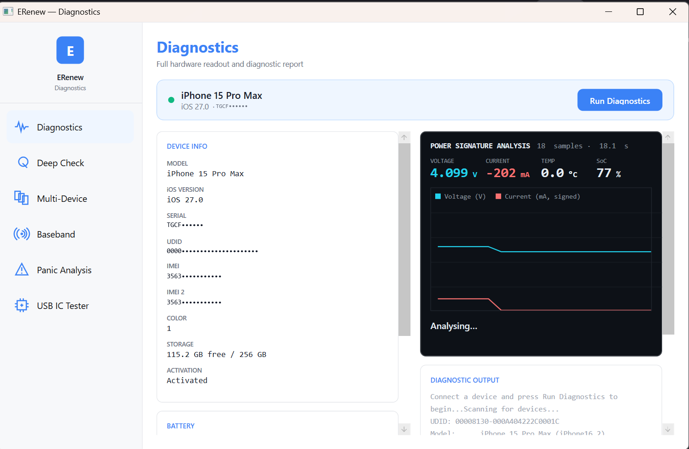Click the model value iPhone 15 Pro Max
Screen dimensions: 689x449
point(205,174)
